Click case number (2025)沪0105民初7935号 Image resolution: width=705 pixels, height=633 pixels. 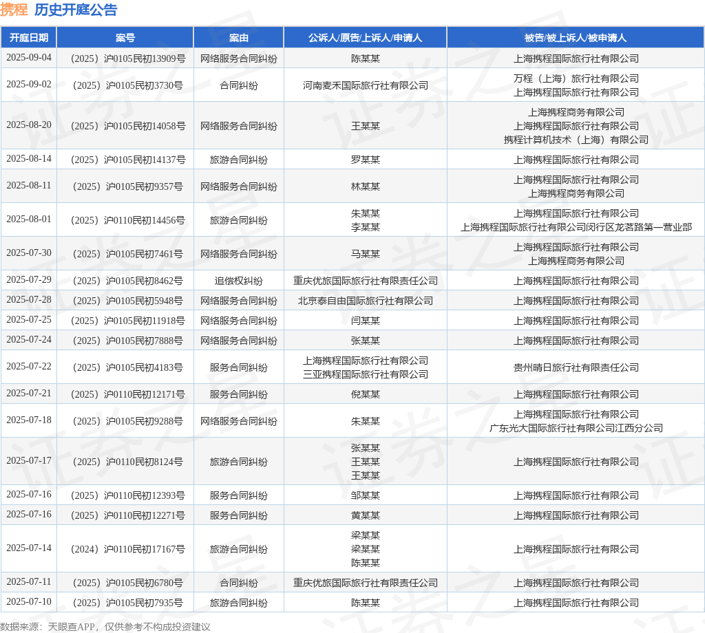pyautogui.click(x=128, y=603)
